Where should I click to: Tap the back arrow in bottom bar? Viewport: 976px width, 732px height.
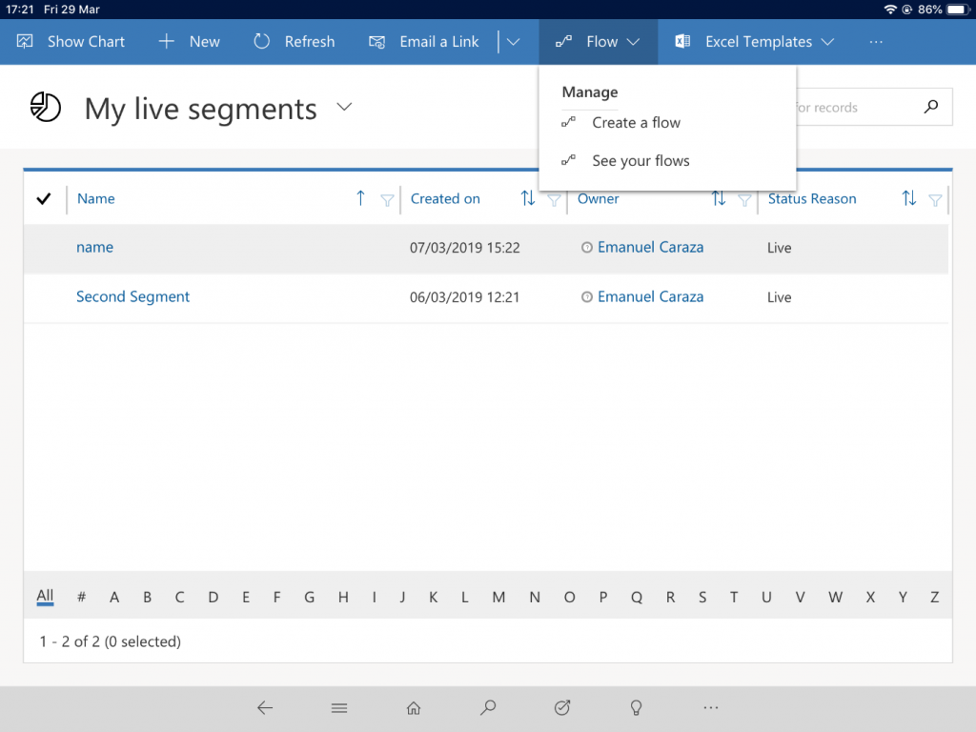[265, 708]
